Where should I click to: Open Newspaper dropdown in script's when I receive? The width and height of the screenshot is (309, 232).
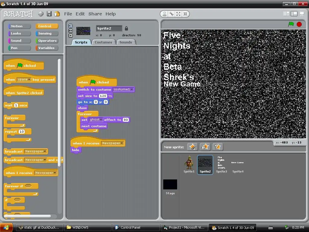click(x=113, y=143)
